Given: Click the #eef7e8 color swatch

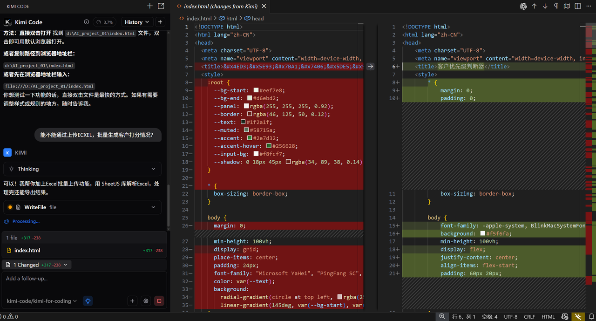Looking at the screenshot, I should tap(256, 90).
